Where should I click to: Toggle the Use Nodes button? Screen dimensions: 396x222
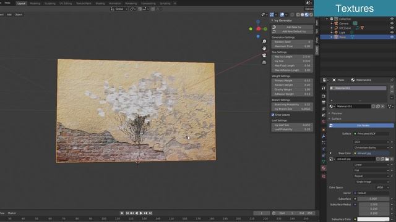(x=361, y=125)
